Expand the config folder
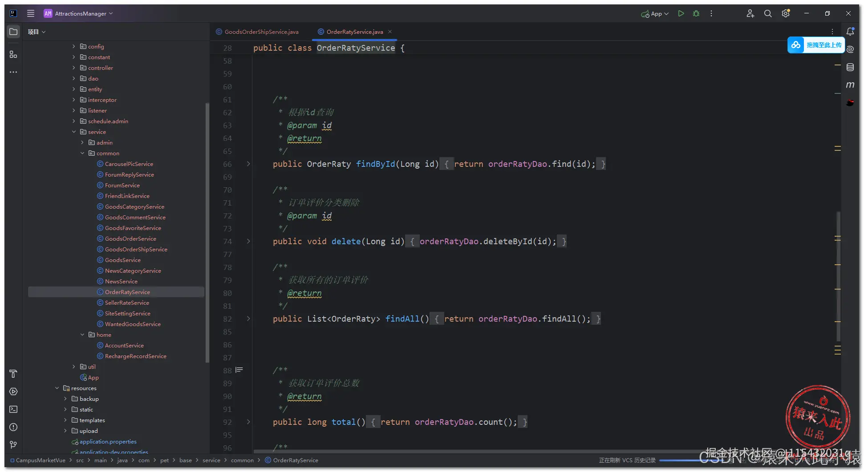The image size is (864, 472). (74, 46)
